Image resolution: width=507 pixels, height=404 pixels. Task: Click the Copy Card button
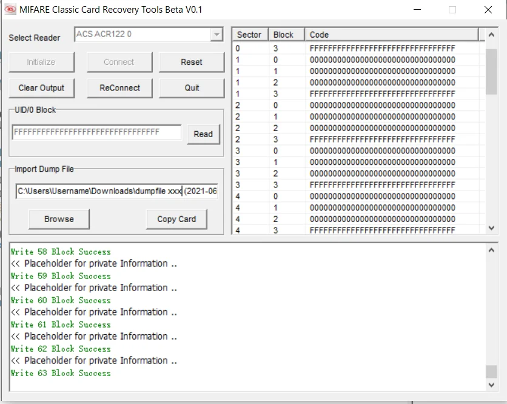[x=176, y=219]
